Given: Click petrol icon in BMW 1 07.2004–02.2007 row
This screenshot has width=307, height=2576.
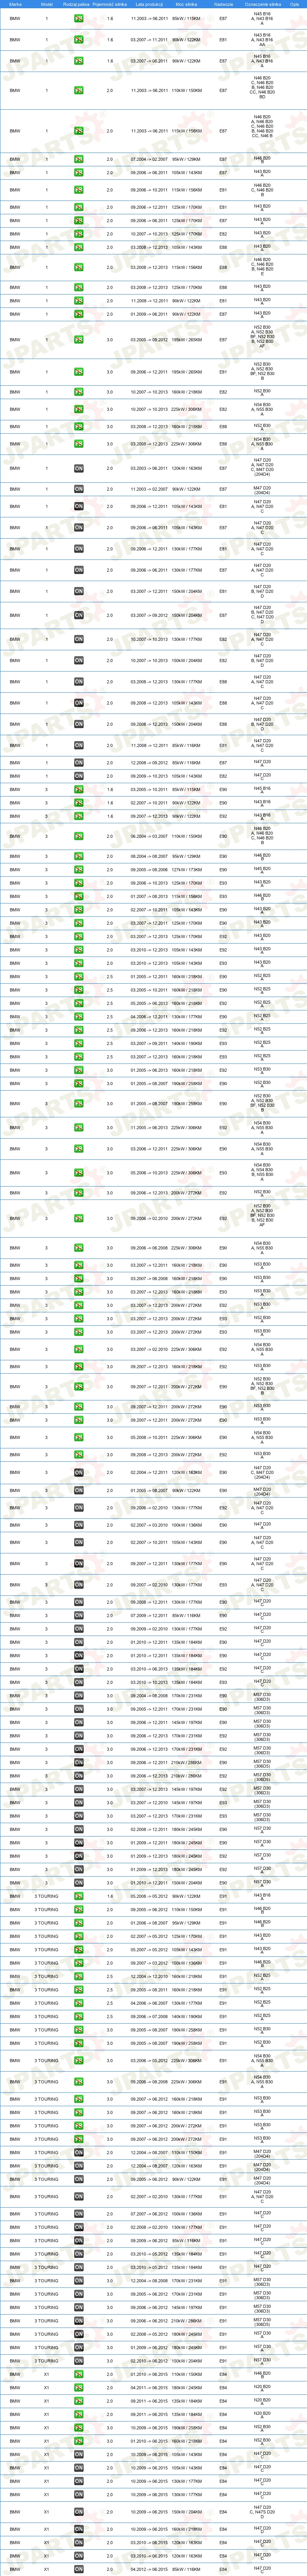Looking at the screenshot, I should click(79, 159).
